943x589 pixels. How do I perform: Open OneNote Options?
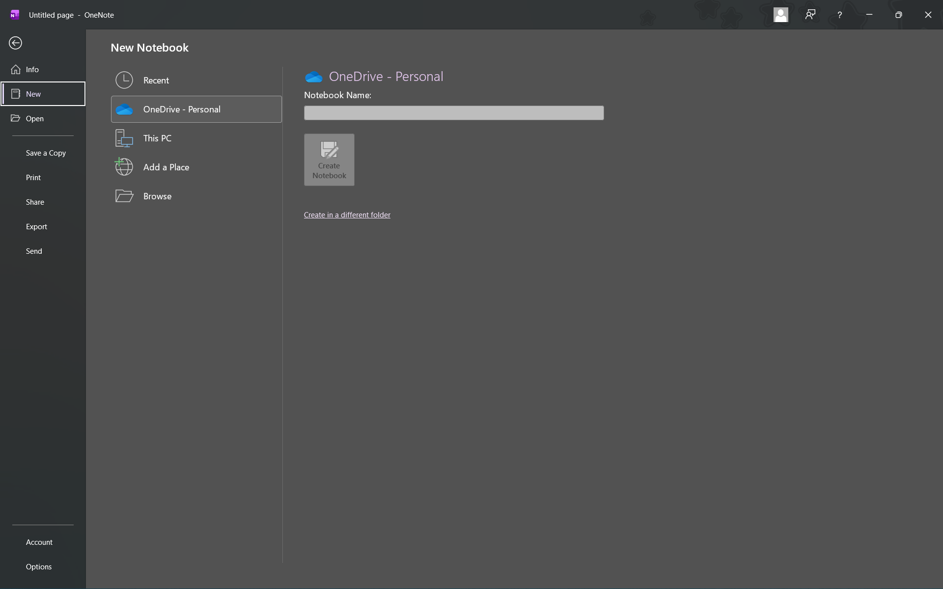[43, 566]
